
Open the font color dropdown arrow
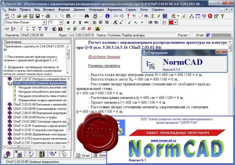tap(175, 22)
